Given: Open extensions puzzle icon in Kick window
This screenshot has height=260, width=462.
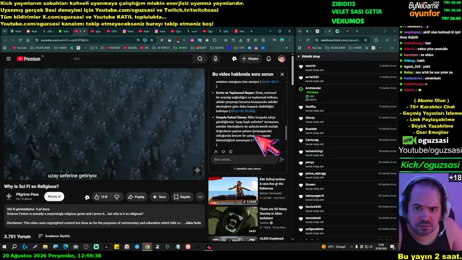Looking at the screenshot, I should point(376,40).
